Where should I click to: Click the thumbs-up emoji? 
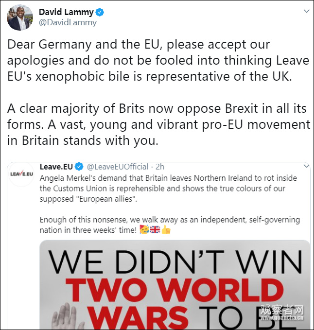coord(166,230)
